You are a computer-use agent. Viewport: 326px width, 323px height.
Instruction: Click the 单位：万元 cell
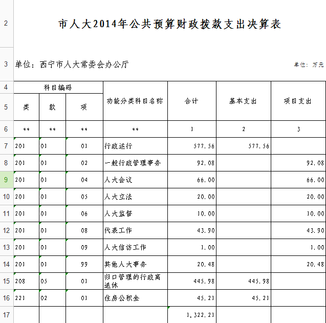tap(309, 65)
